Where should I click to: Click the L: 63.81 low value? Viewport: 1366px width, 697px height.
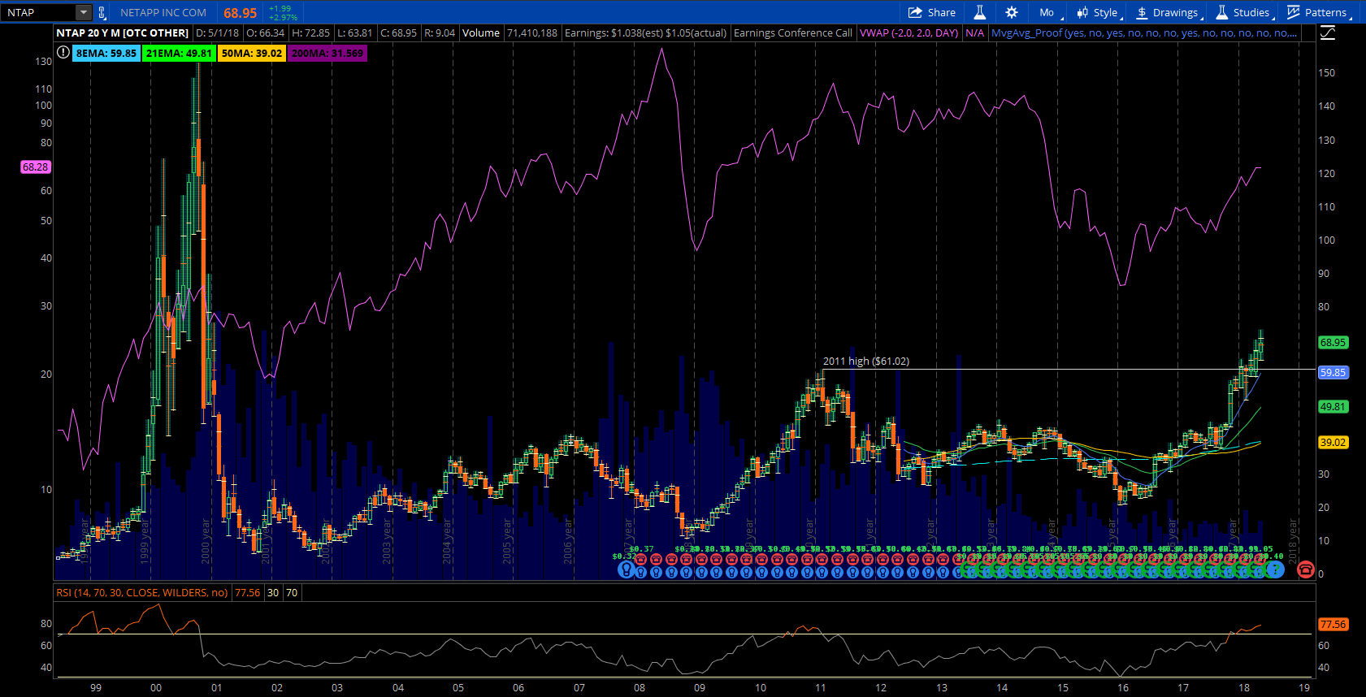[x=354, y=32]
